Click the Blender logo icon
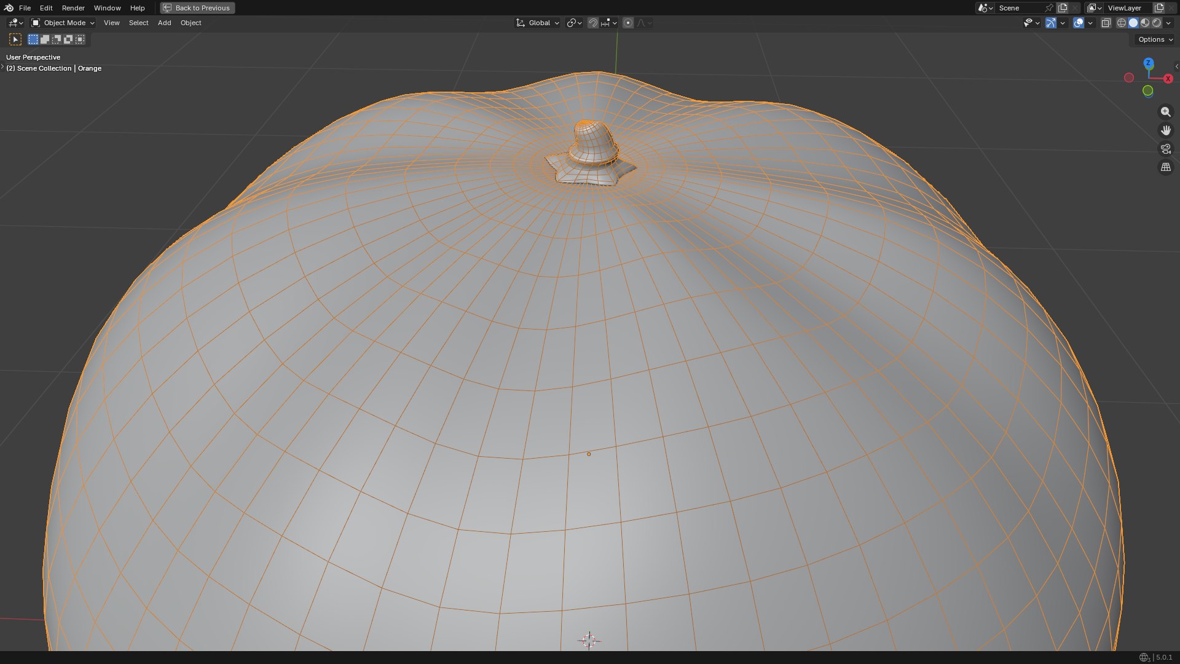The height and width of the screenshot is (664, 1180). pyautogui.click(x=9, y=8)
